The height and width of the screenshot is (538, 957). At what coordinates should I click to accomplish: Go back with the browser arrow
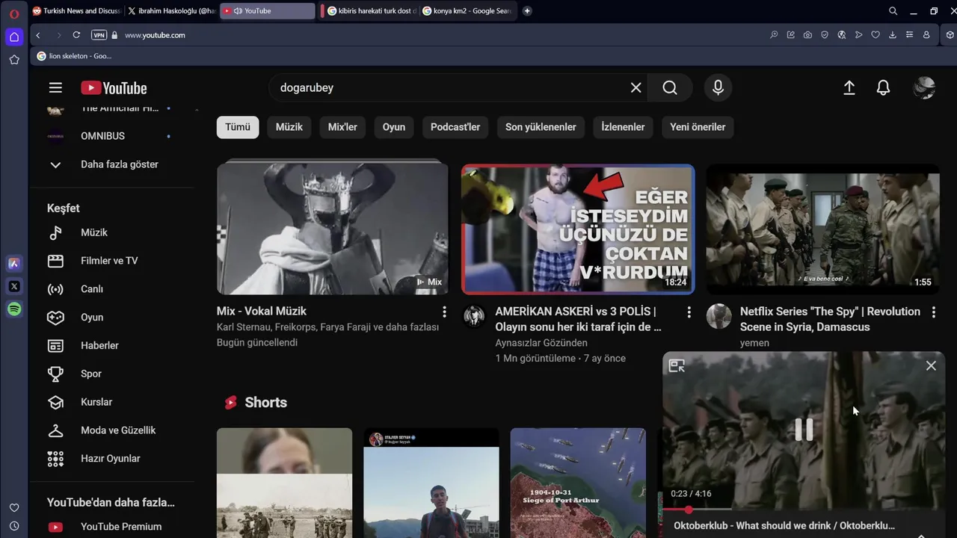point(38,35)
